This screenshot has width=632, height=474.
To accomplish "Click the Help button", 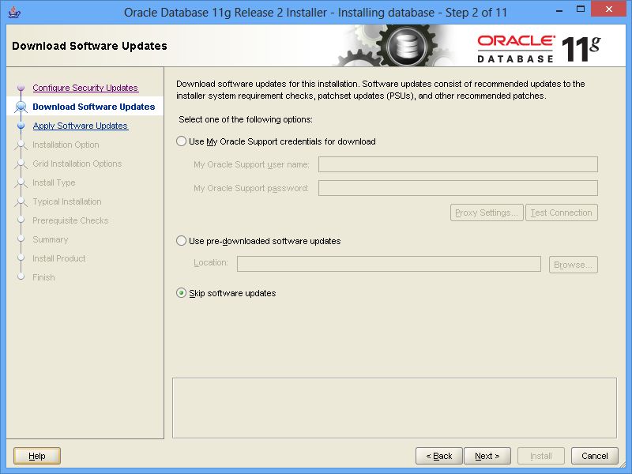I will coord(37,456).
